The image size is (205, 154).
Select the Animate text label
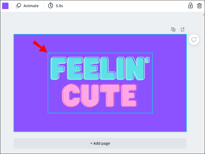pos(31,6)
